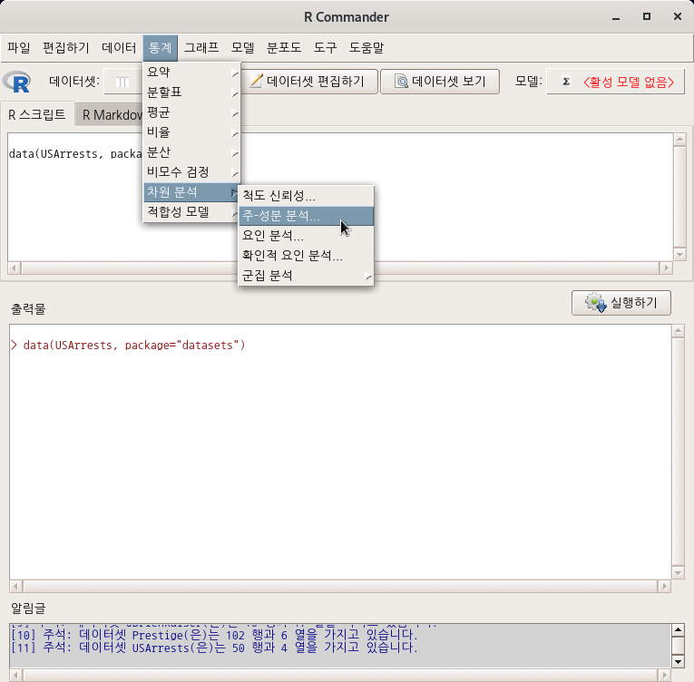Viewport: 694px width, 682px height.
Task: Open the 도구 menu
Action: (326, 47)
